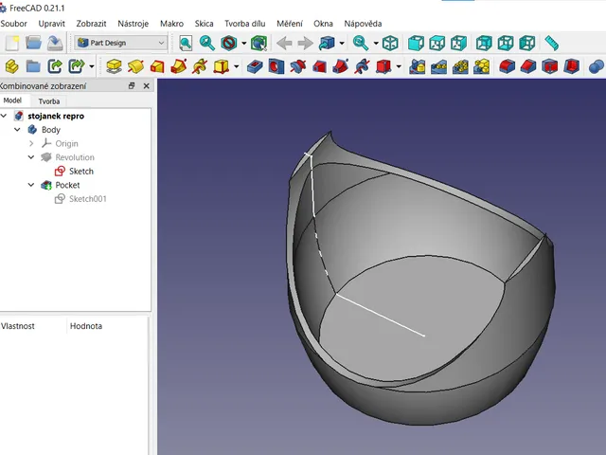The height and width of the screenshot is (455, 606).
Task: Click the Fillet tool icon
Action: click(508, 66)
